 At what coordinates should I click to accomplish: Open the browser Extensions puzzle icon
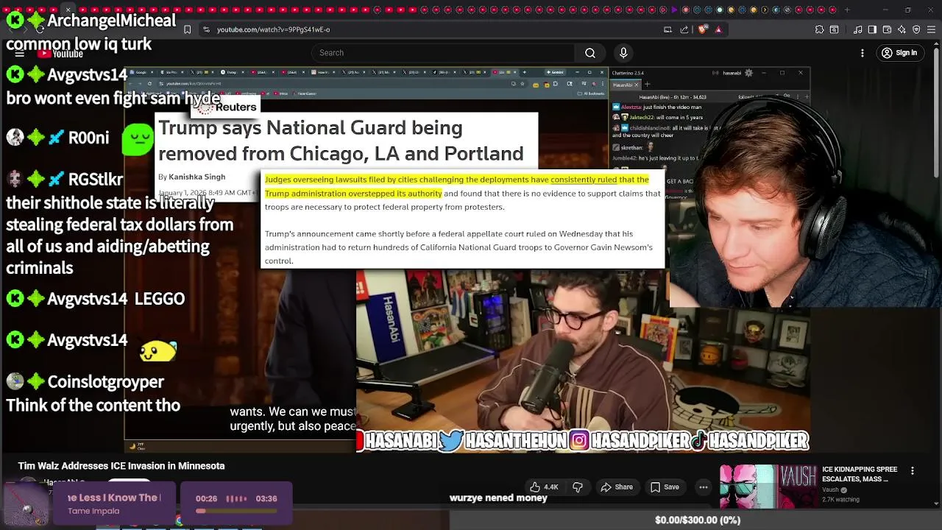tap(819, 29)
